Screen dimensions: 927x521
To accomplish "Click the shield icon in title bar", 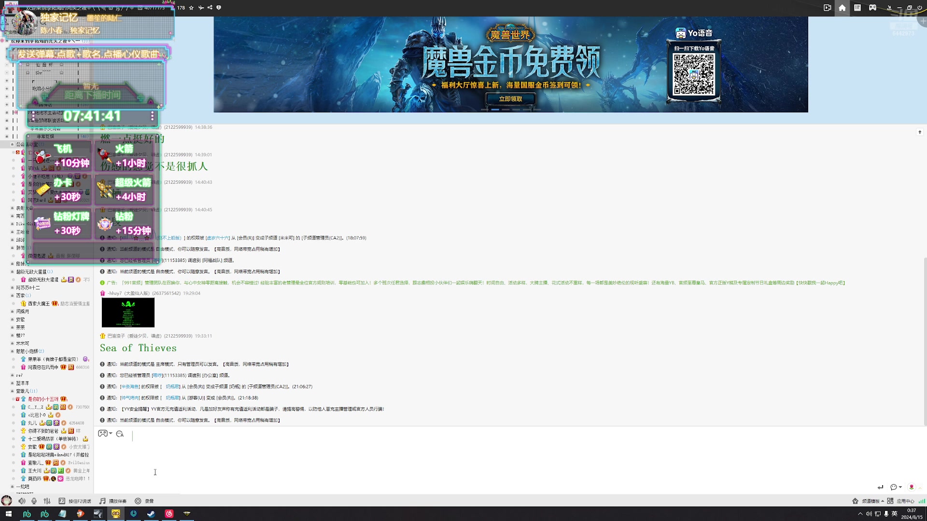I will (219, 8).
